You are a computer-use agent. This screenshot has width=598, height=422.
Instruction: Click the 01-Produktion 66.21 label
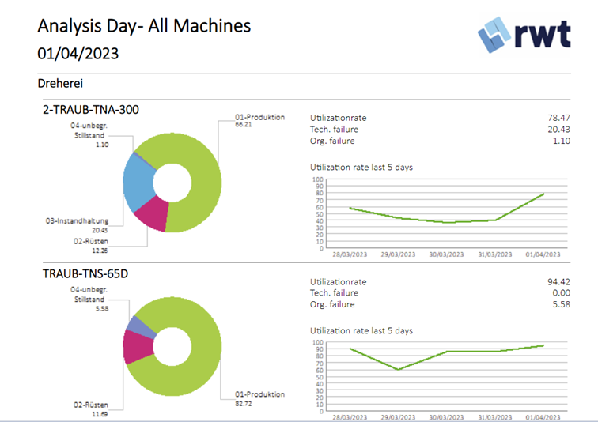click(259, 120)
